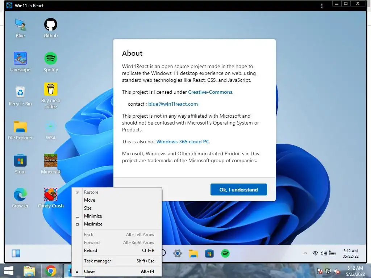The image size is (371, 278).
Task: Click the speaker volume icon in the Win11 tray
Action: 324,253
